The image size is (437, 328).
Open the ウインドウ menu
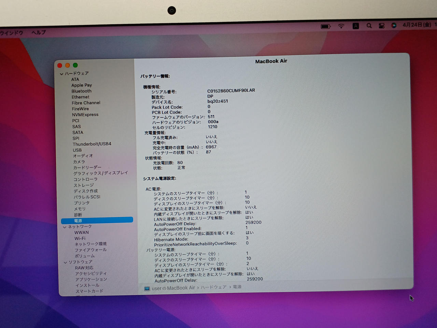coord(11,33)
